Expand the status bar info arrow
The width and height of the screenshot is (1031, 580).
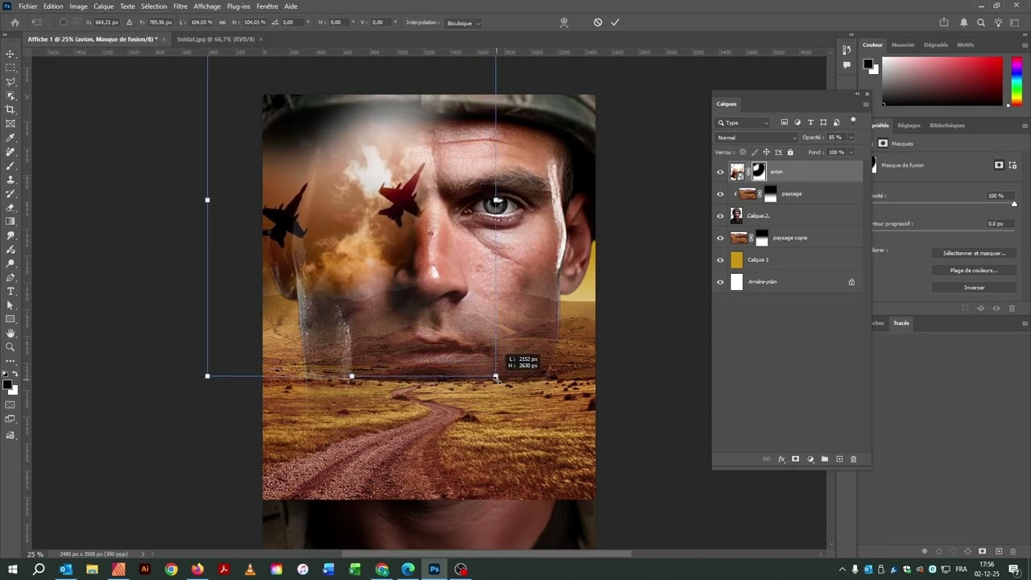point(143,554)
